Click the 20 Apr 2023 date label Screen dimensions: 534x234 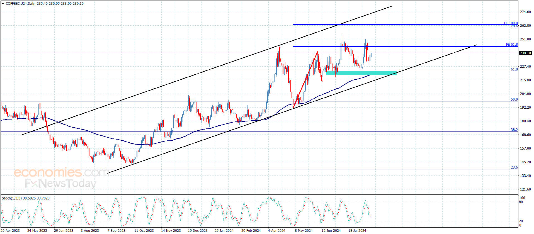[x=10, y=230]
